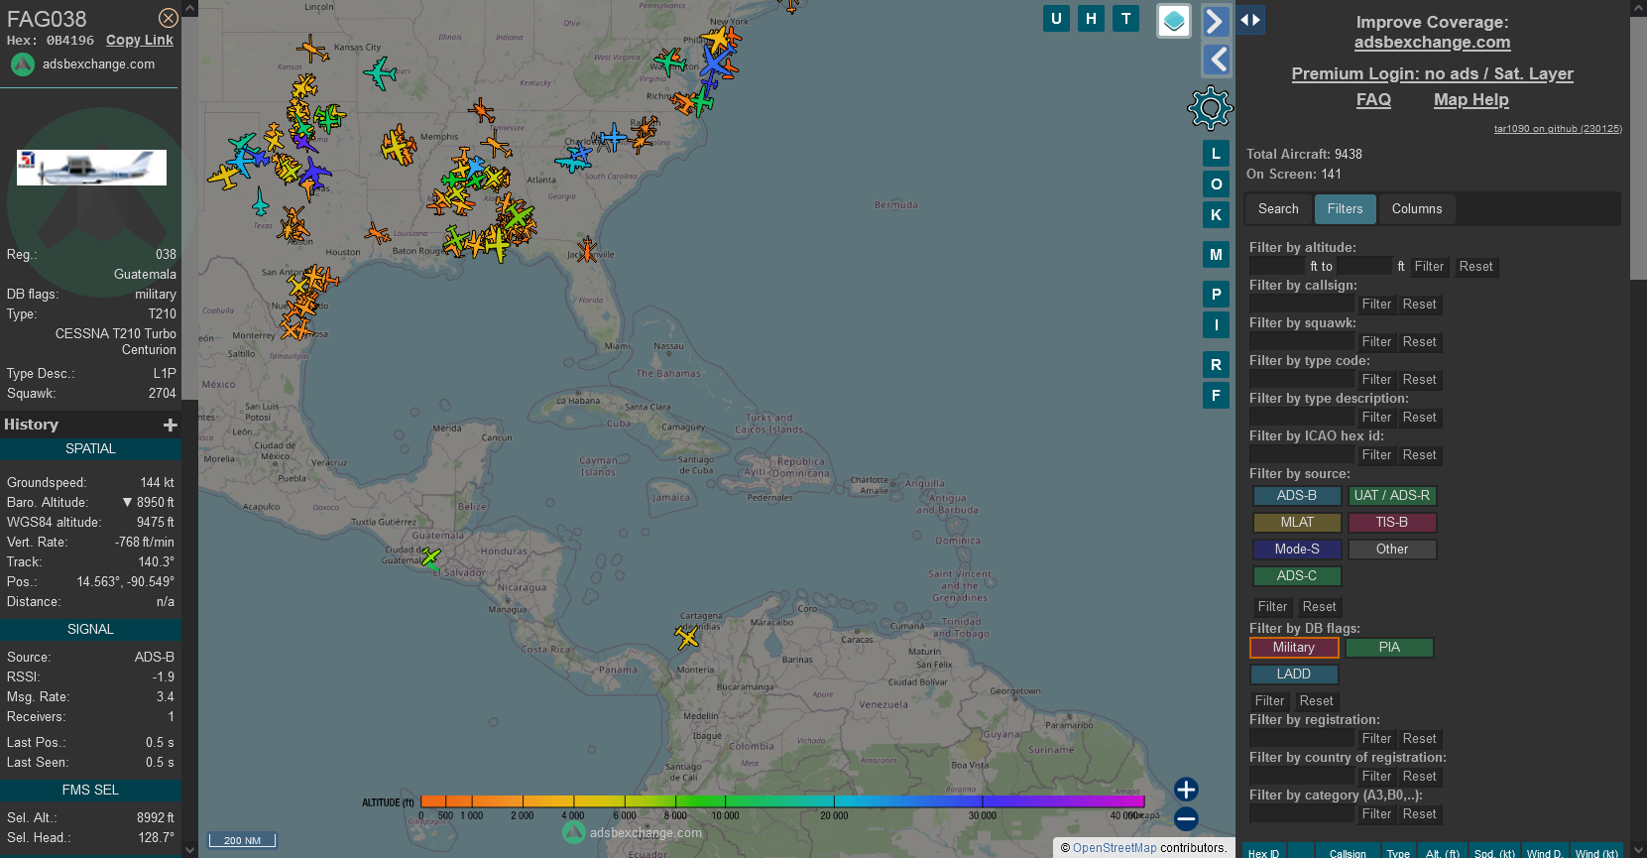Click the 200 NM map scale indicator
This screenshot has height=858, width=1647.
click(242, 840)
